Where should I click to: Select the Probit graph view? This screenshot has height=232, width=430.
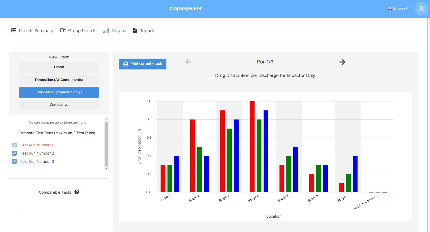pos(59,67)
